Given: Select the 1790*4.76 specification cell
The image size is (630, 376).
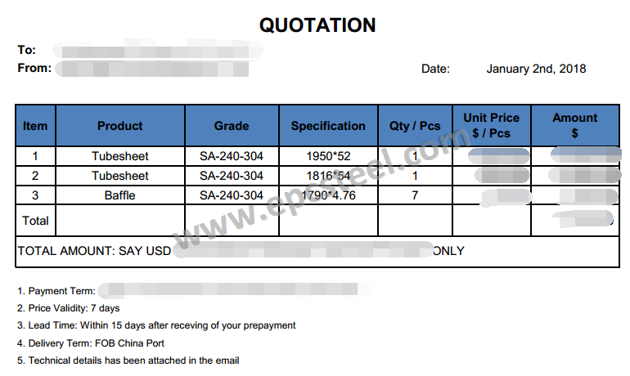Looking at the screenshot, I should (328, 195).
